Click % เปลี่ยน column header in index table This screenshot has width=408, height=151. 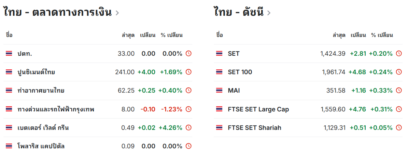click(x=382, y=35)
